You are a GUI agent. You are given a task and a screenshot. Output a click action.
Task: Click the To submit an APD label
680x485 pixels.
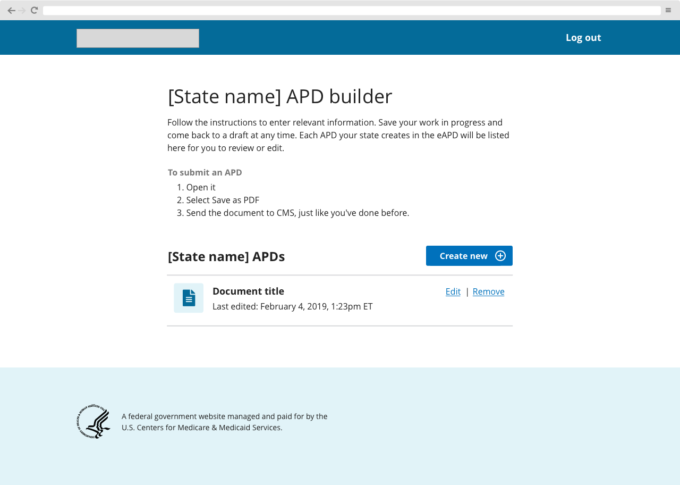click(205, 172)
